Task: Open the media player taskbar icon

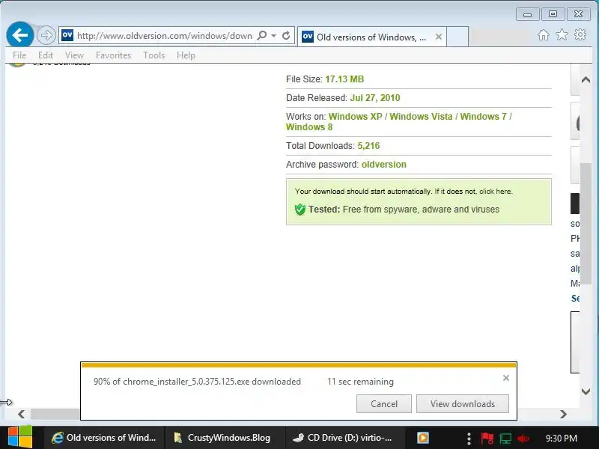Action: click(x=423, y=438)
